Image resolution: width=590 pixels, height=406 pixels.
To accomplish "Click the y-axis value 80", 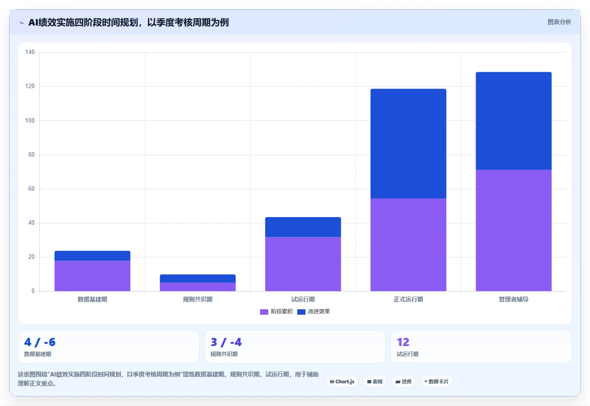I will (31, 154).
